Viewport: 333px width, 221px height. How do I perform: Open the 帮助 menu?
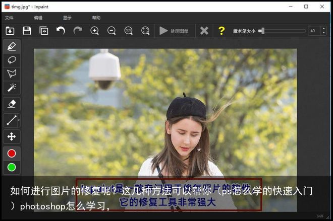[x=96, y=18]
